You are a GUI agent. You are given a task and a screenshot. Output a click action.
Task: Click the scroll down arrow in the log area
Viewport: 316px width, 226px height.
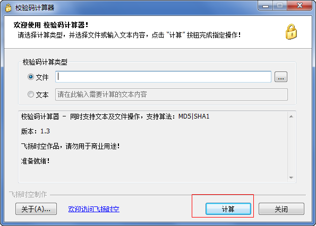(x=291, y=178)
